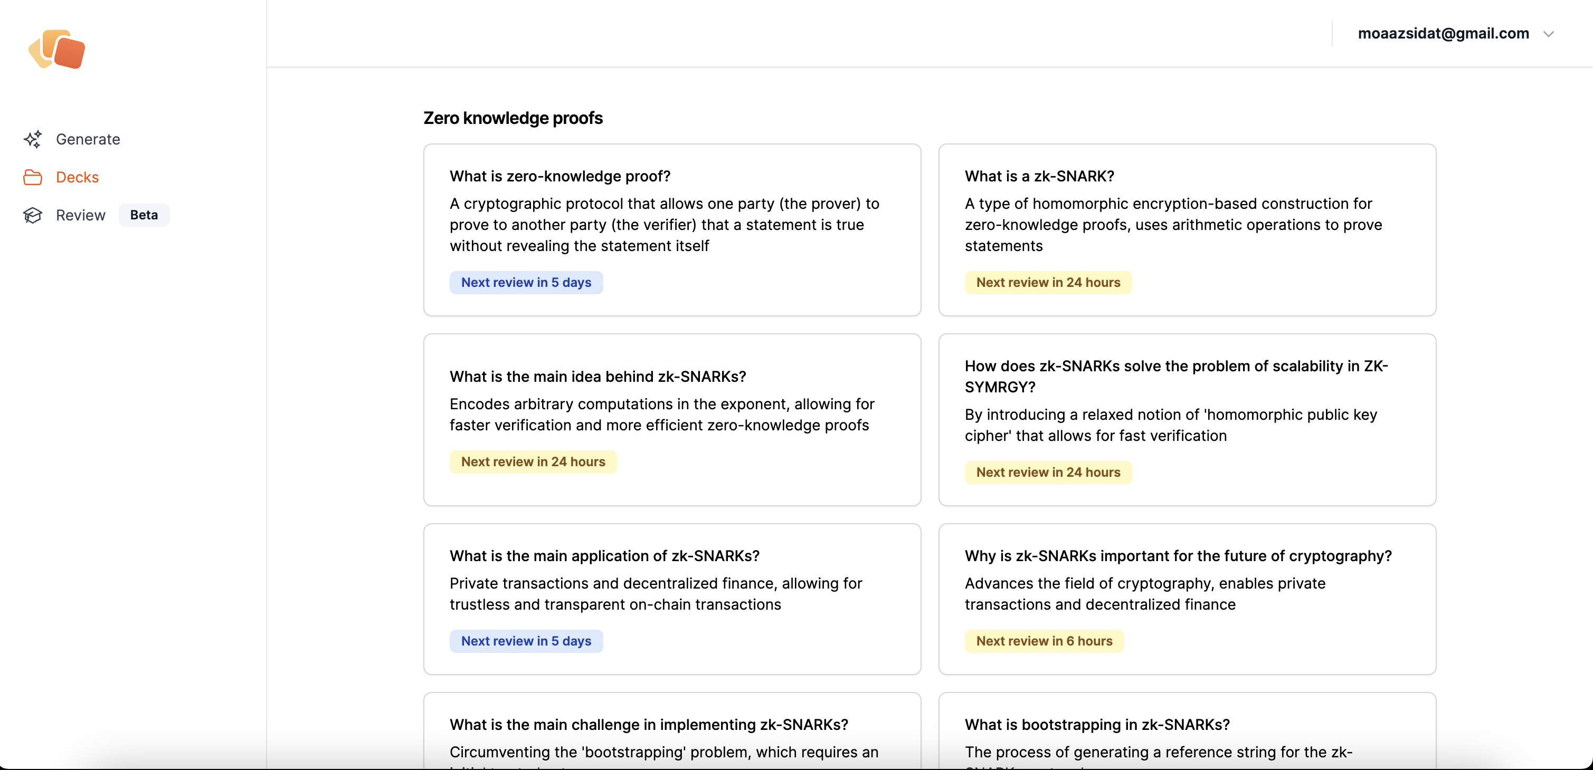
Task: Open the future of cryptography card
Action: pos(1187,598)
